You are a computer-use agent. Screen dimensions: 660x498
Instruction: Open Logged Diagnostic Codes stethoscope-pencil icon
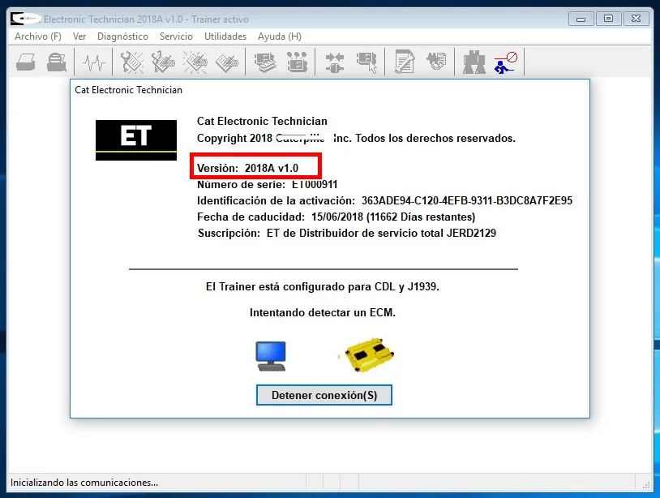(x=163, y=62)
